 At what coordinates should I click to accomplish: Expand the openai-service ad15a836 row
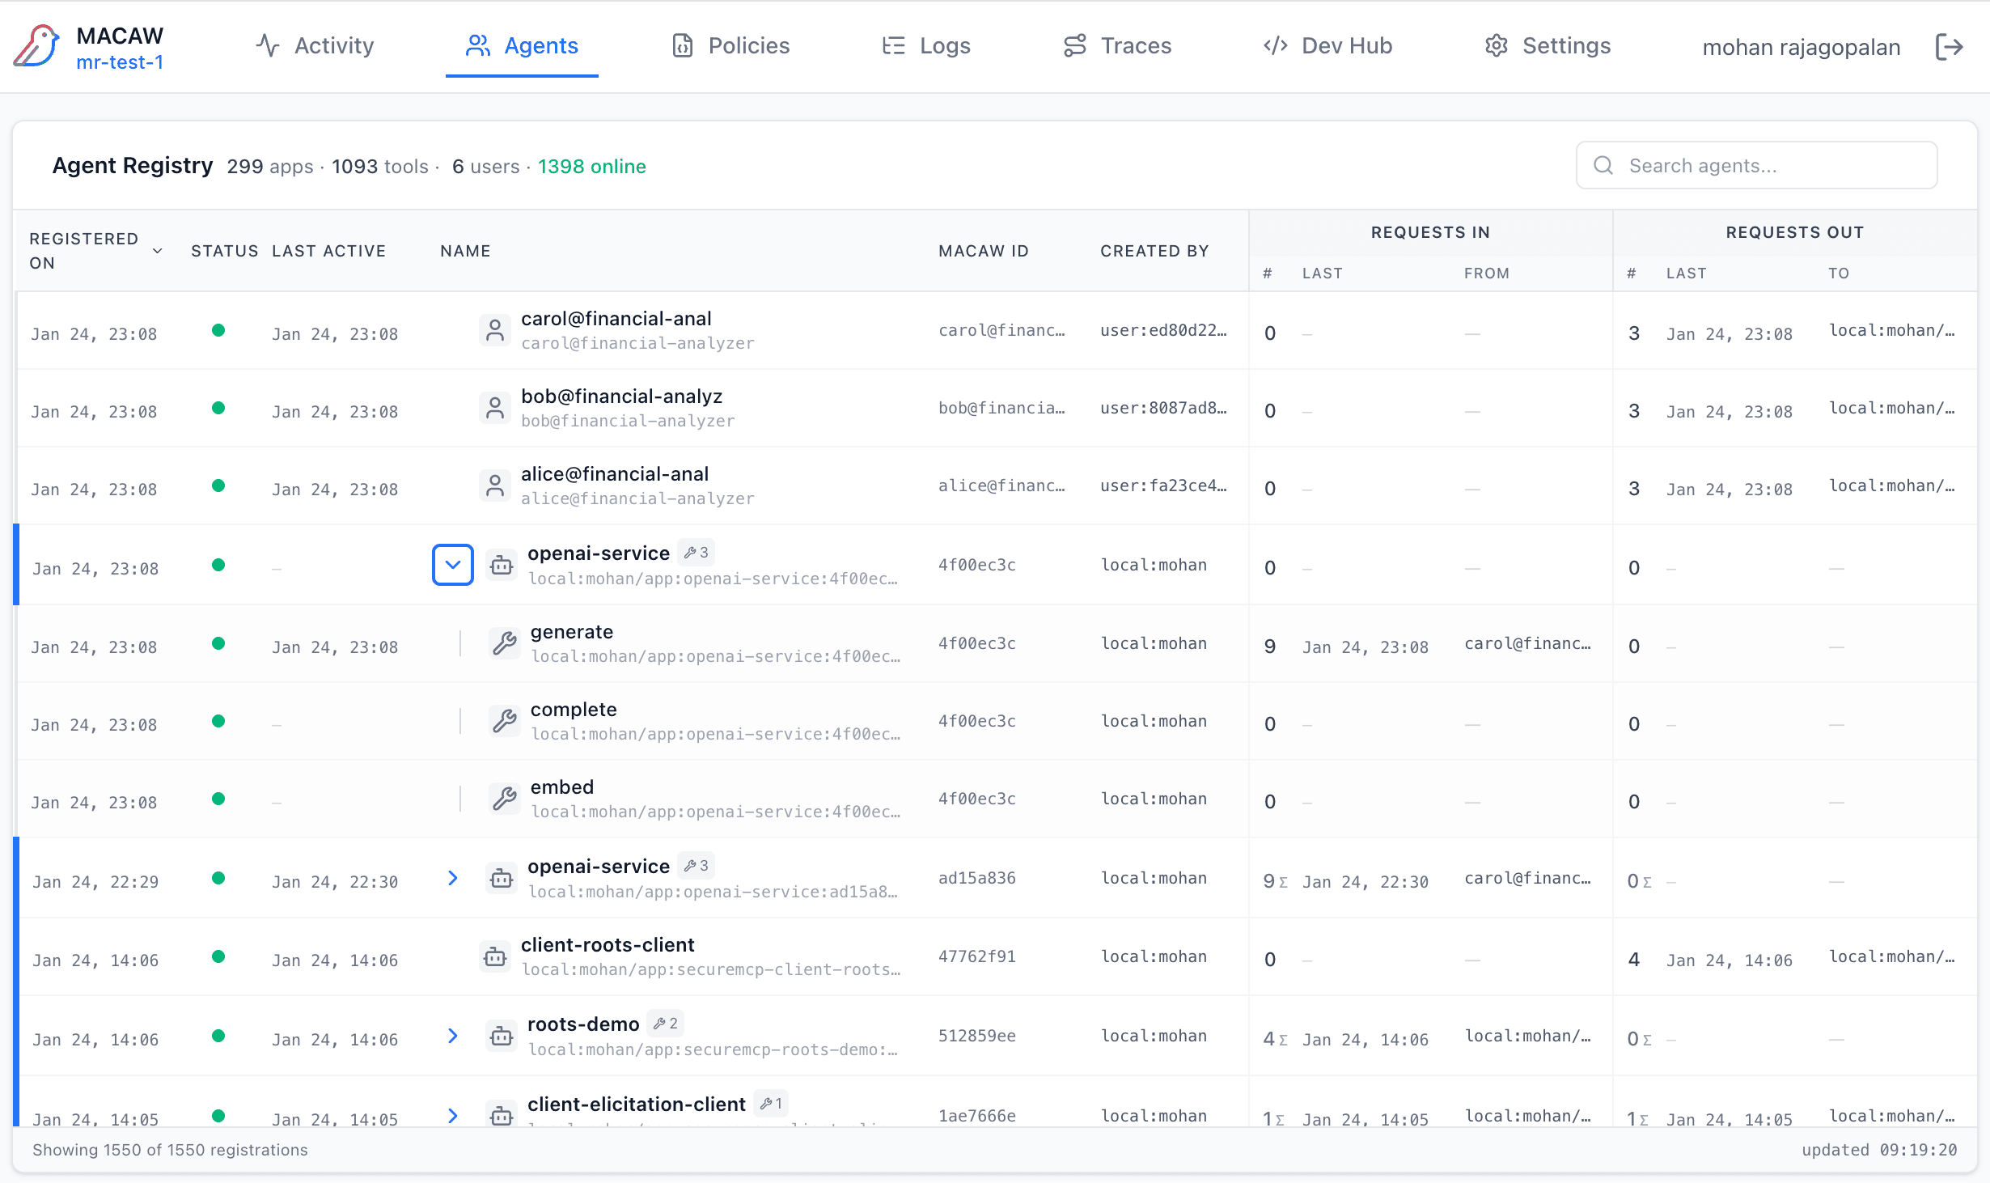(453, 878)
